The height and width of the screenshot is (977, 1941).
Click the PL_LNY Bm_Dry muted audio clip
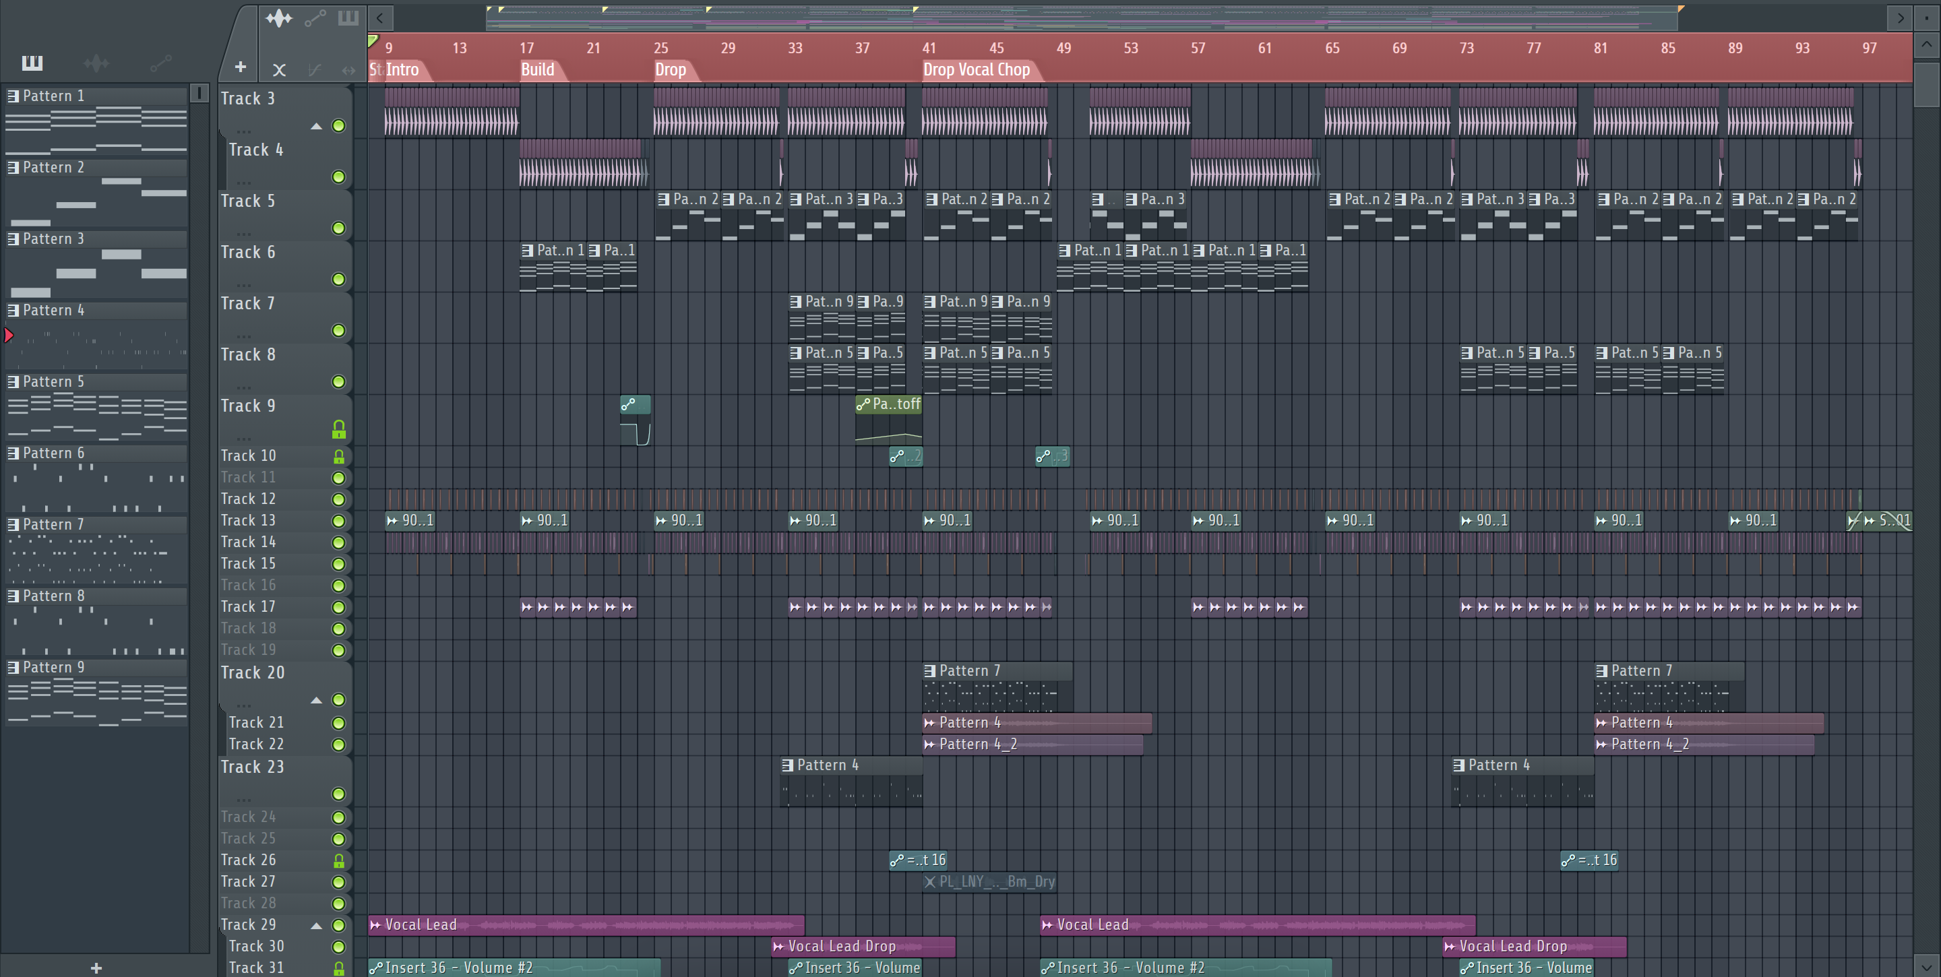989,881
